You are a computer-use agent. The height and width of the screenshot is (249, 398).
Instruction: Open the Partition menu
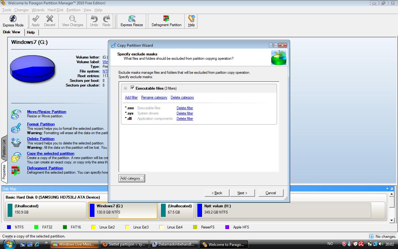pos(73,10)
